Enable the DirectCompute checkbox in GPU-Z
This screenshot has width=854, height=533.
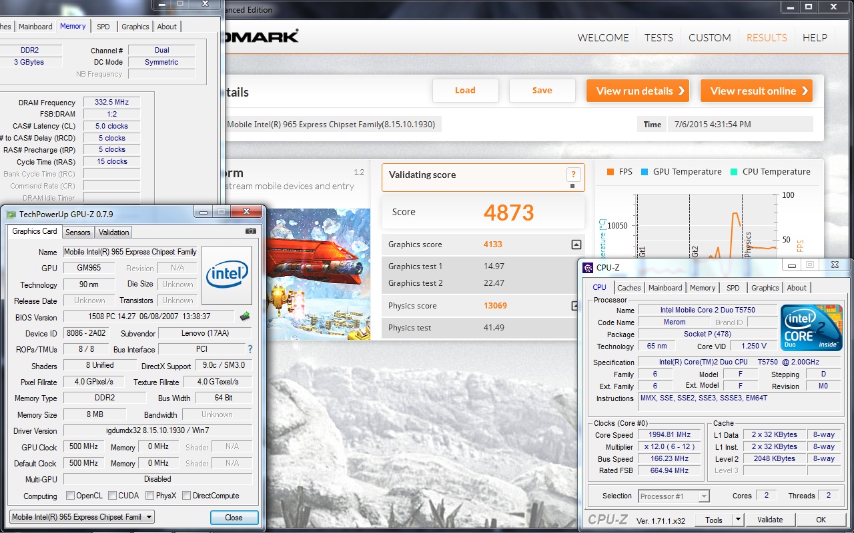[187, 496]
